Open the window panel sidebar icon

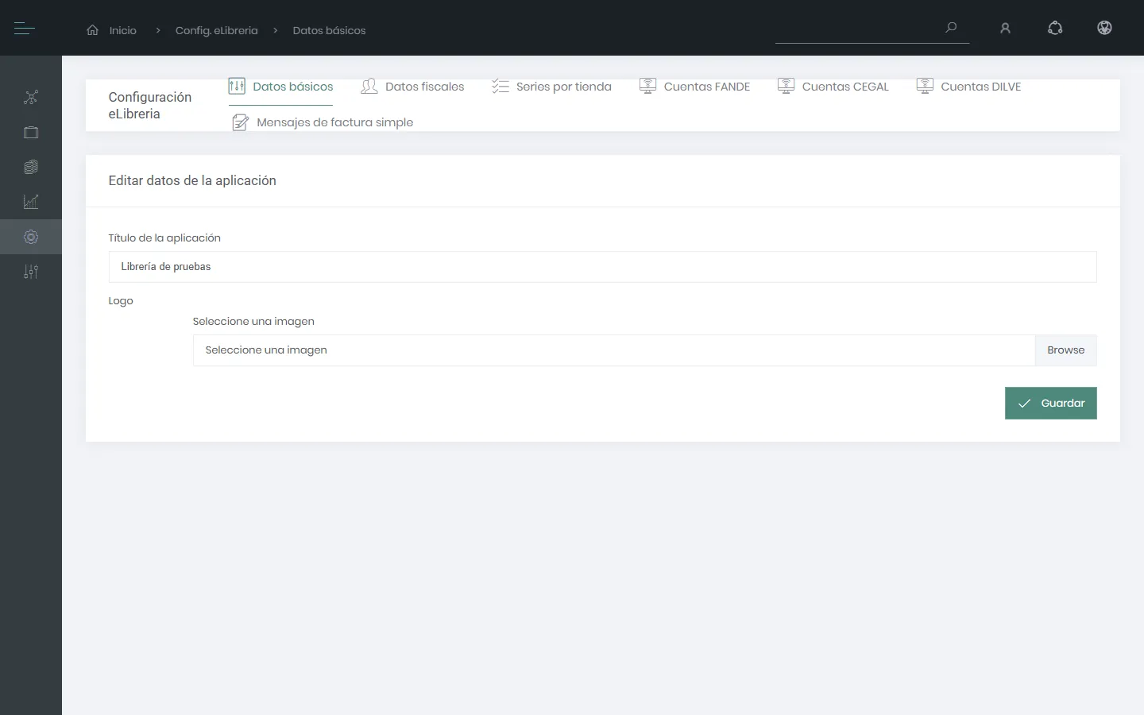pyautogui.click(x=31, y=133)
